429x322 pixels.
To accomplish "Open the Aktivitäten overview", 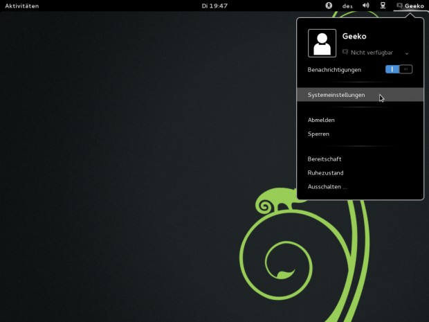I will (x=22, y=6).
